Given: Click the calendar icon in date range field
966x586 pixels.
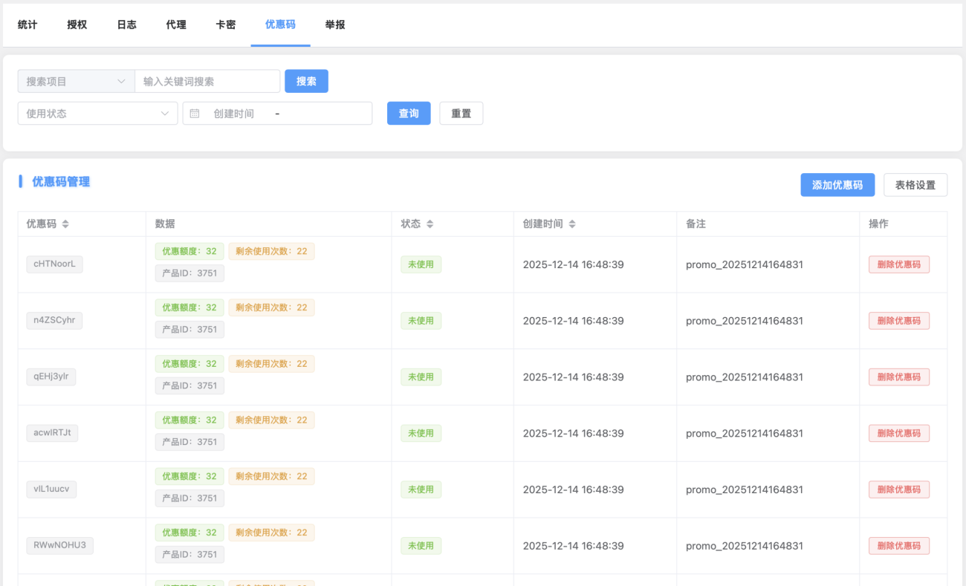Looking at the screenshot, I should pyautogui.click(x=195, y=114).
